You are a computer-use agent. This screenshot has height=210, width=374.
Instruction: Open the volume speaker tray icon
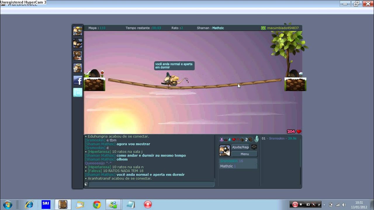[x=344, y=205]
